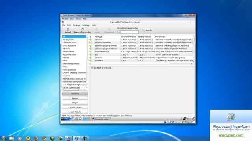Click the guest start menu button
252x141 pixels.
click(x=66, y=119)
